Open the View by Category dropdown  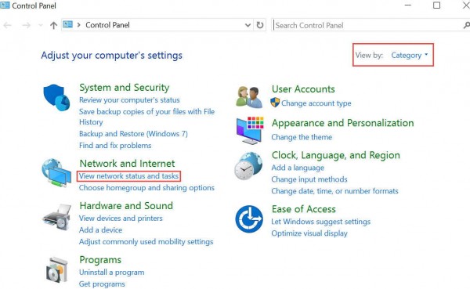point(410,55)
